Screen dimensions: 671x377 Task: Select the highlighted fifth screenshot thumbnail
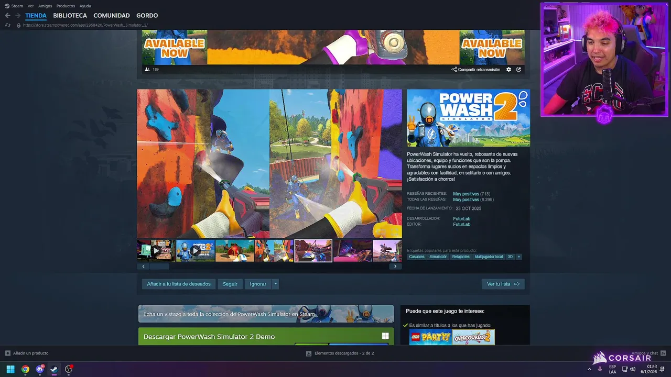pos(313,251)
